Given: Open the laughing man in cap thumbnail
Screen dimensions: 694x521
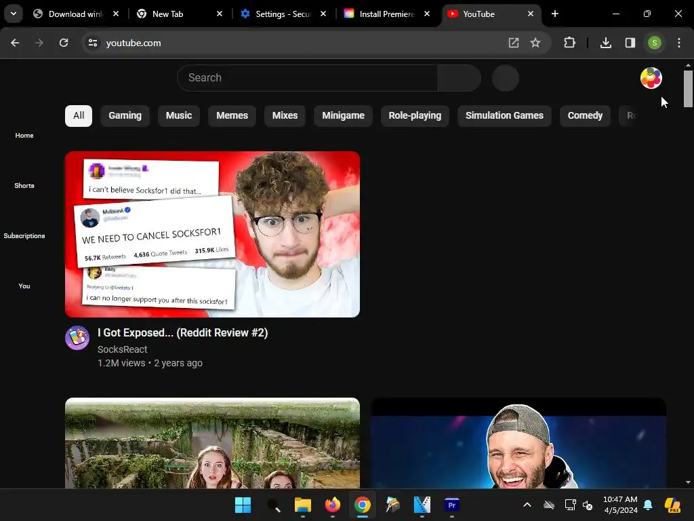Looking at the screenshot, I should point(518,443).
